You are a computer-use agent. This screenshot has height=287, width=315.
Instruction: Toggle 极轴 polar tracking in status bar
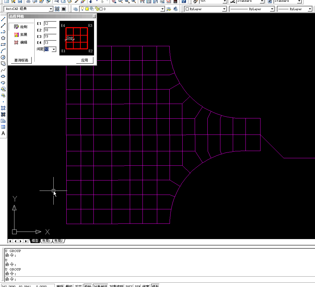[88, 286]
